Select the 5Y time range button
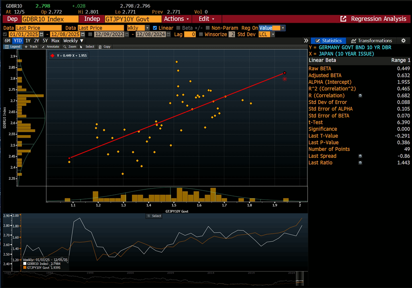Viewport: 412px width, 288px height. [45, 41]
